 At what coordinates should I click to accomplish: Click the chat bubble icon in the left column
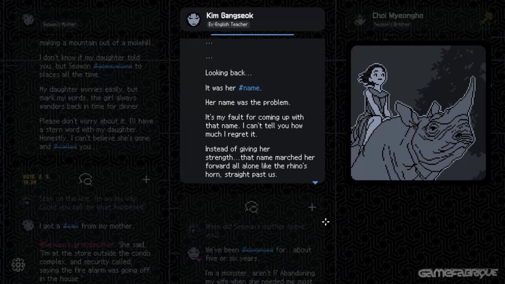click(86, 179)
